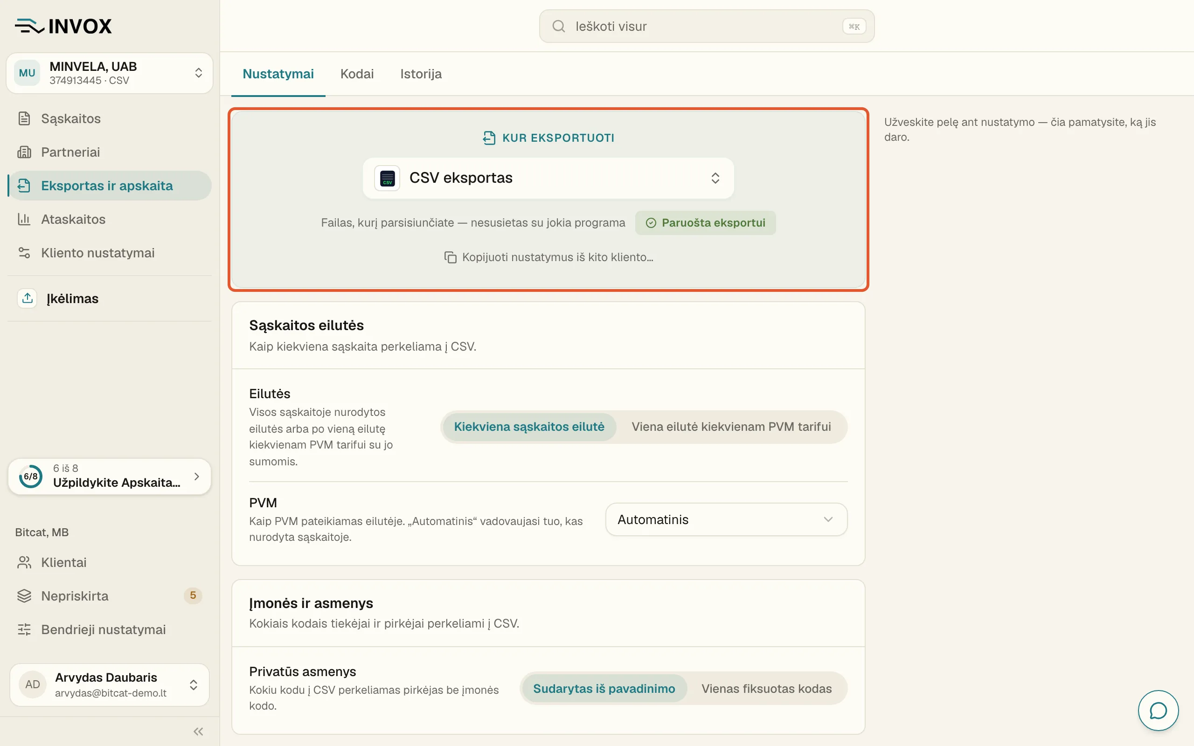Click the INVOX logo
The image size is (1194, 746).
pos(63,26)
